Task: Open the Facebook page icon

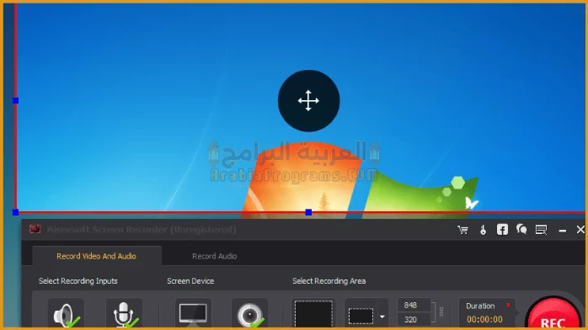Action: [x=502, y=230]
